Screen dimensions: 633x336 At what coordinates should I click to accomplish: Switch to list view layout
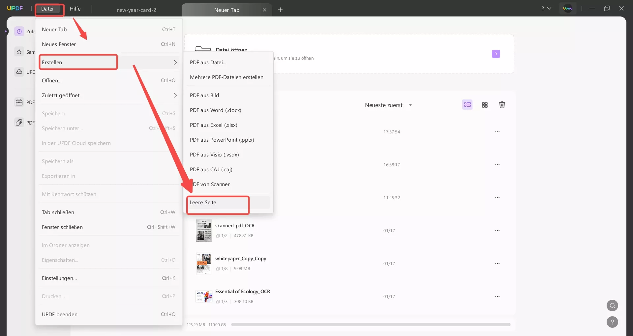point(467,105)
